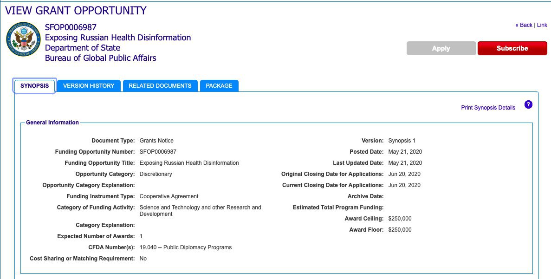Click the Award Floor label

(367, 230)
